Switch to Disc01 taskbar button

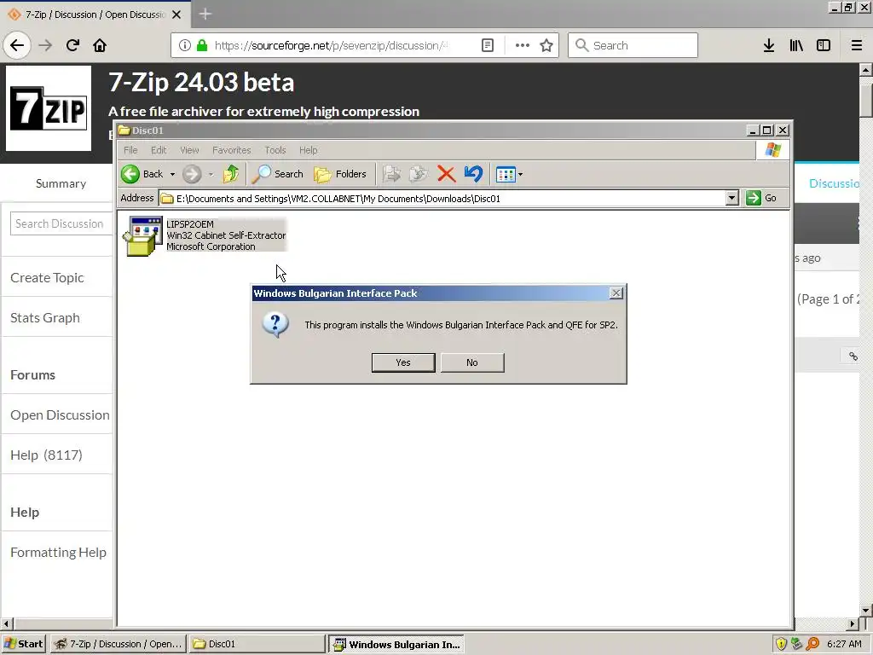[257, 644]
